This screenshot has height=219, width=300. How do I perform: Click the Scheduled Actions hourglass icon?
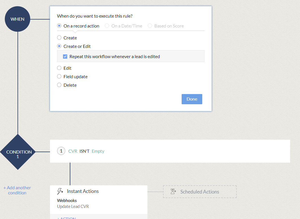point(173,191)
